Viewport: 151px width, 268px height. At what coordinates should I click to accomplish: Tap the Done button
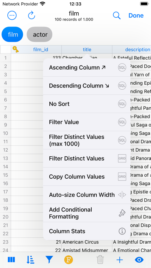pos(136,15)
